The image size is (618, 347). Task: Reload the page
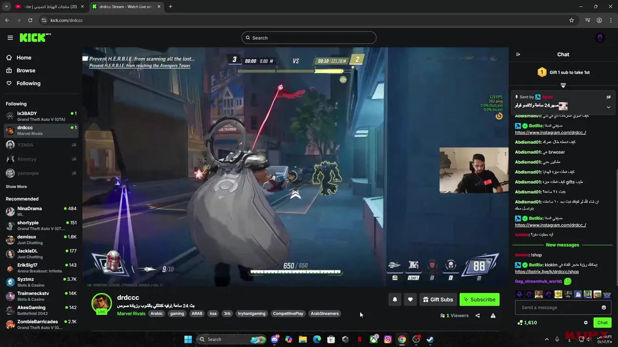pos(30,20)
